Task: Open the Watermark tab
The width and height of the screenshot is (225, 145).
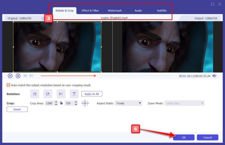Action: click(x=115, y=11)
